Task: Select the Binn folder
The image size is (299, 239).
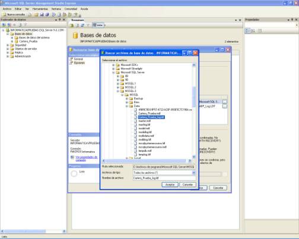Action: tap(136, 103)
